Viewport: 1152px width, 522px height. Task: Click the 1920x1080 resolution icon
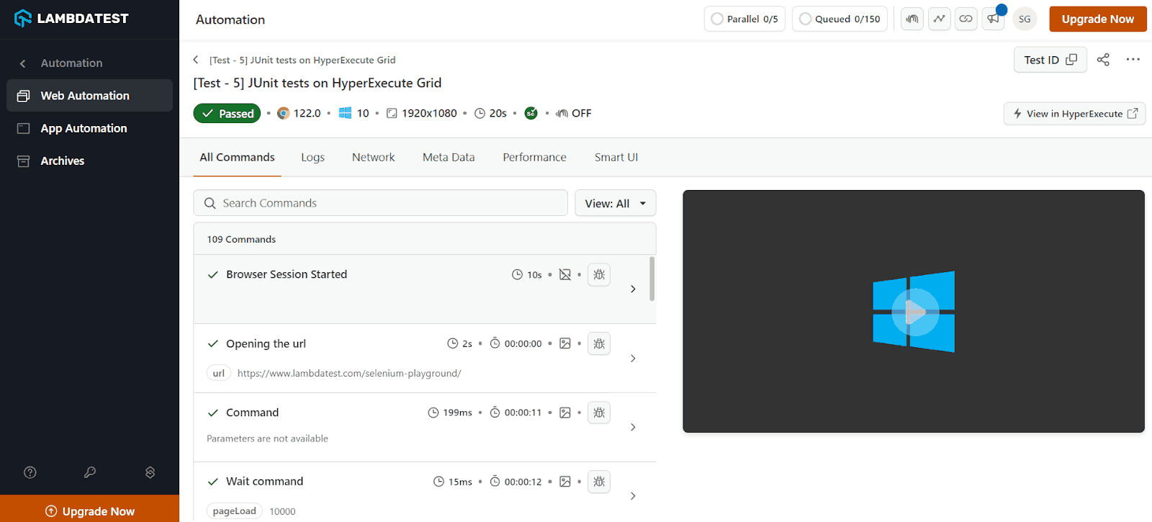coord(392,113)
